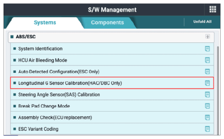Open HCU Air Bleeding Mode document icon

tap(207, 60)
